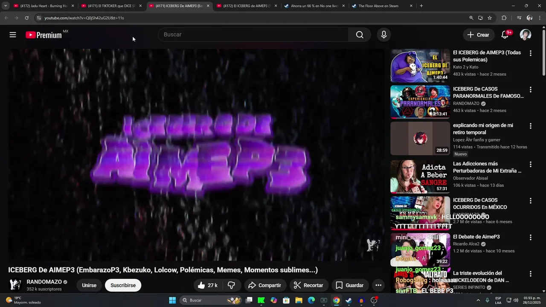Click the YouTube Buscar search field
The height and width of the screenshot is (307, 546).
[254, 35]
